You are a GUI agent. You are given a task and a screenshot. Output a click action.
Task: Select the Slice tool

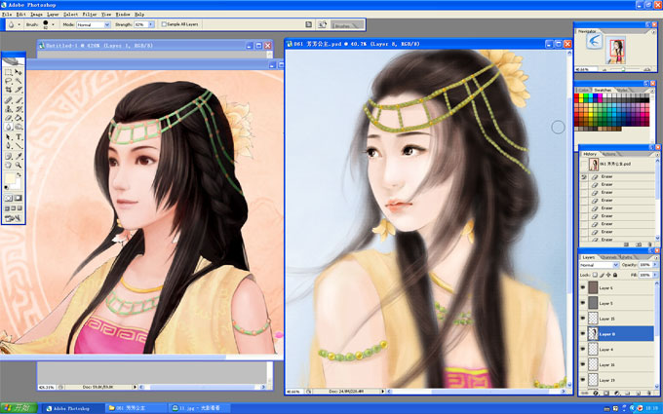pyautogui.click(x=19, y=90)
